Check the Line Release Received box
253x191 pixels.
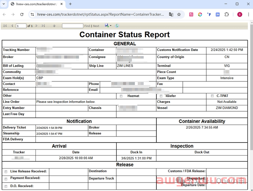[6, 172]
